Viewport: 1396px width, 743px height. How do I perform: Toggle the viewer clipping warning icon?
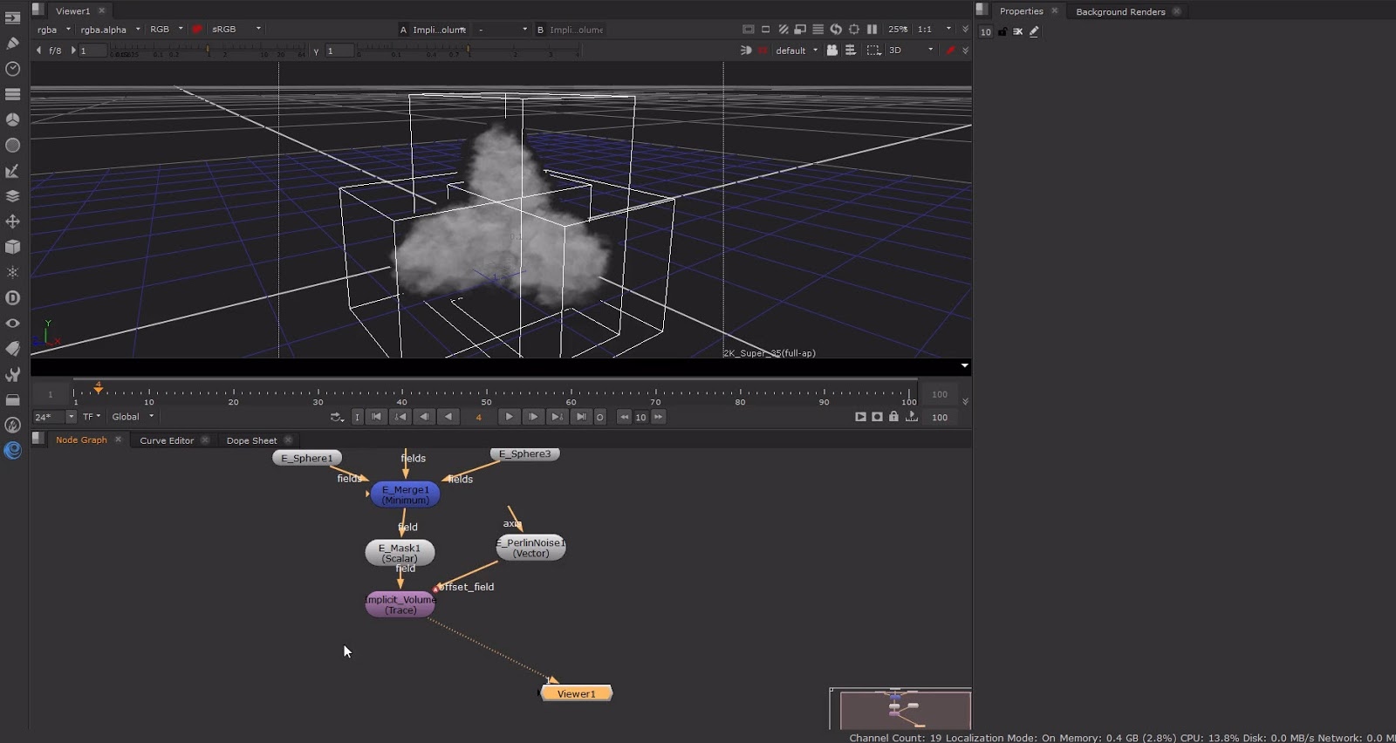click(748, 29)
